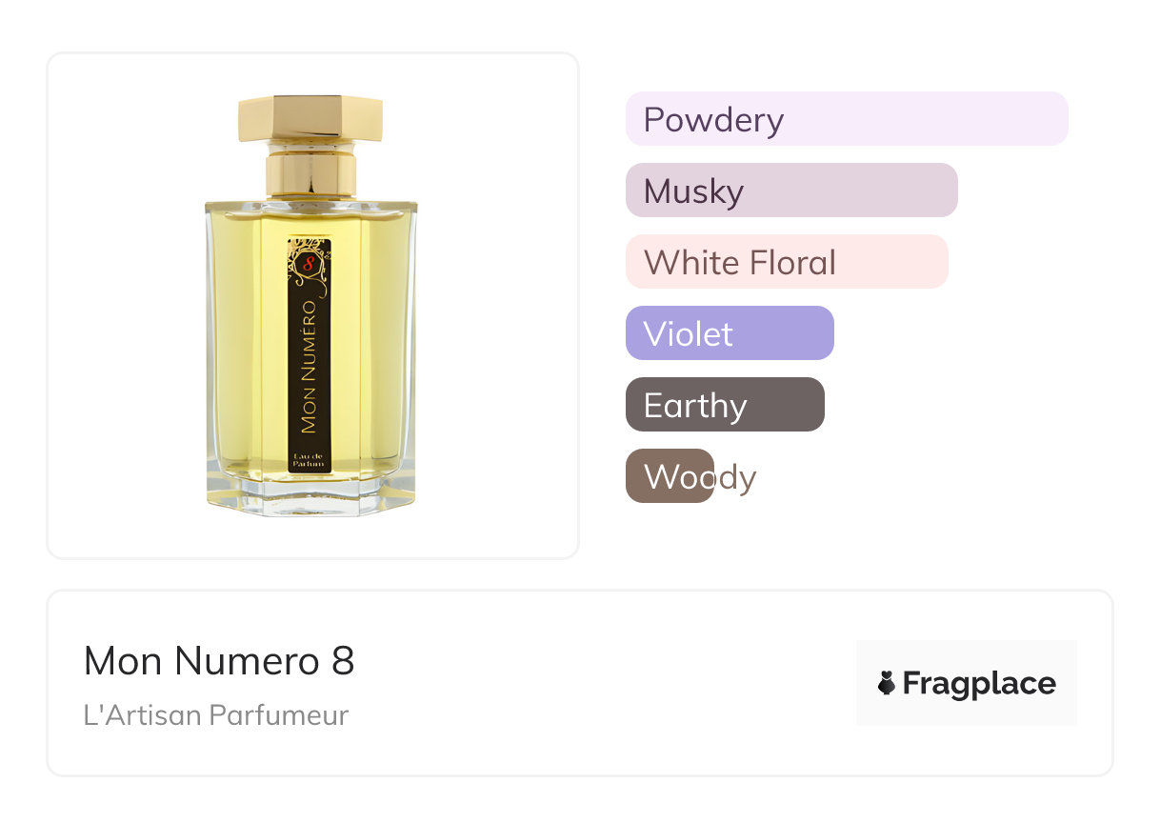Choose the White Floral accord bar
Screen dimensions: 1160x823
tap(787, 262)
